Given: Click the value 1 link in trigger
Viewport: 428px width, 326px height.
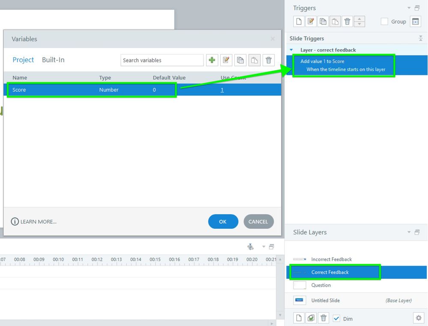Looking at the screenshot, I should (324, 61).
